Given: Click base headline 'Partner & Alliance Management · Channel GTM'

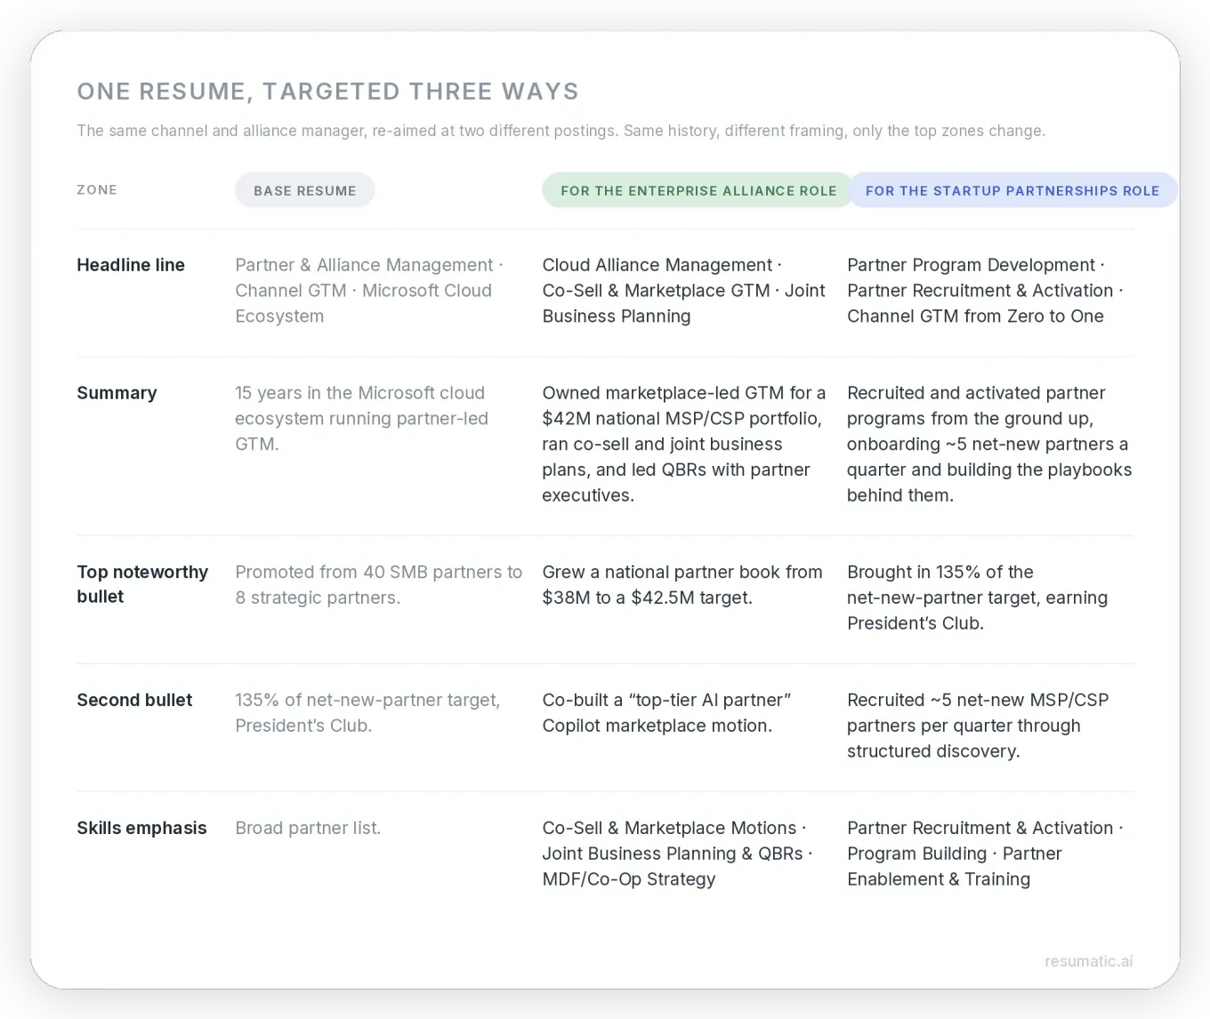Looking at the screenshot, I should pos(369,291).
